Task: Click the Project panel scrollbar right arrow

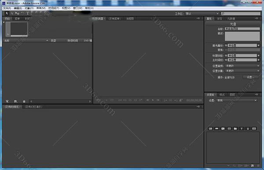Action: tap(90, 101)
